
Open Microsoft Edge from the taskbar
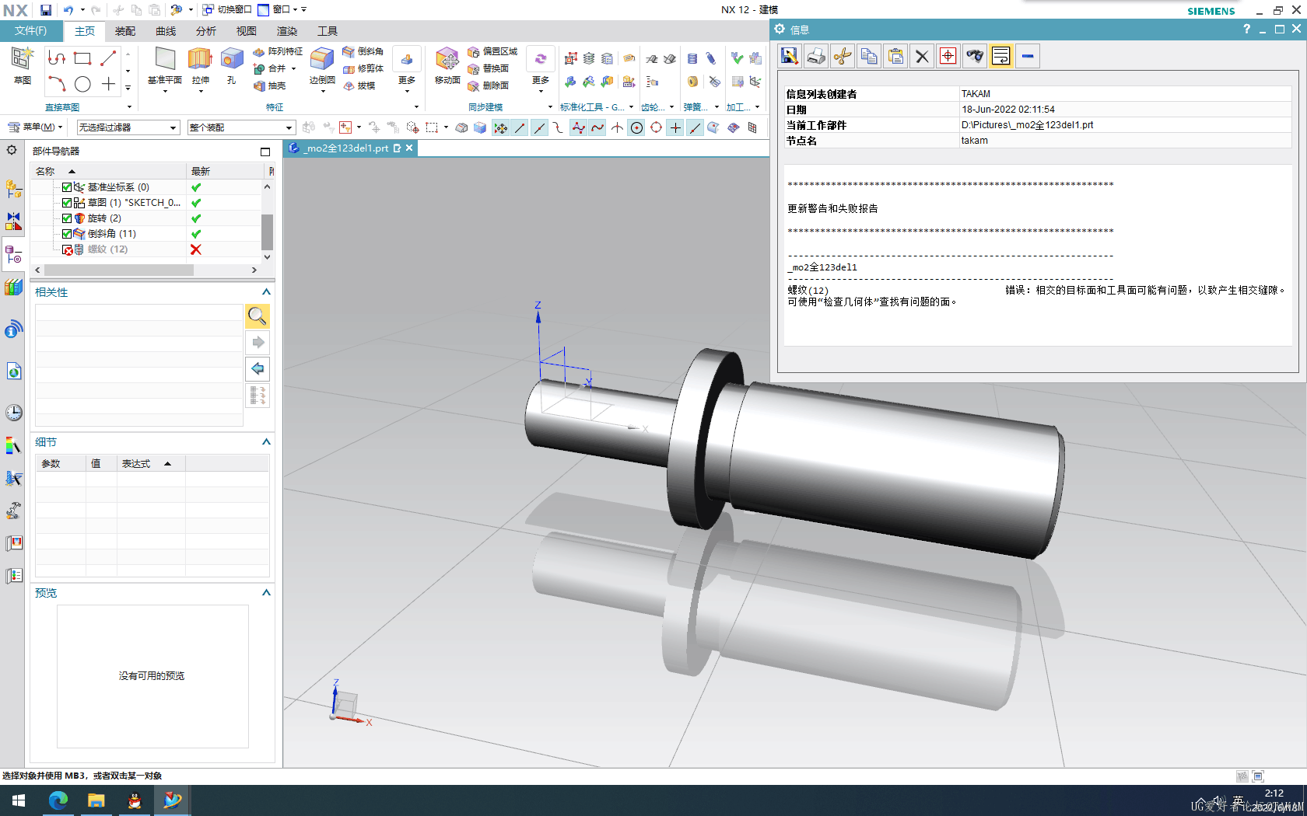click(x=58, y=800)
